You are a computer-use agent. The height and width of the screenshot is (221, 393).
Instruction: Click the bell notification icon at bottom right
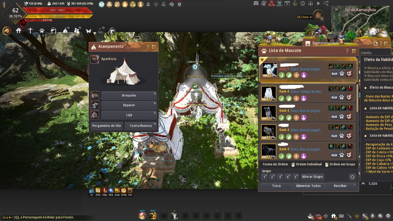(373, 216)
